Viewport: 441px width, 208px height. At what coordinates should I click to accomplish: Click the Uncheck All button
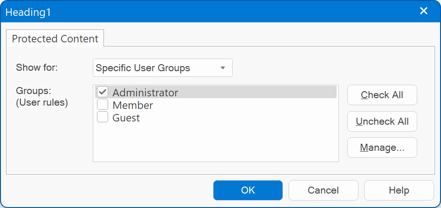pos(382,121)
